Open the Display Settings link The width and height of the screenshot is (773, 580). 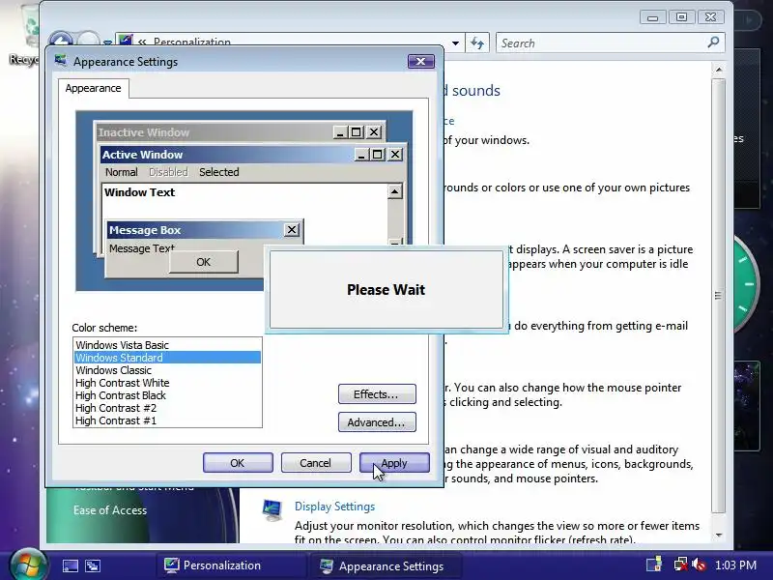tap(334, 507)
